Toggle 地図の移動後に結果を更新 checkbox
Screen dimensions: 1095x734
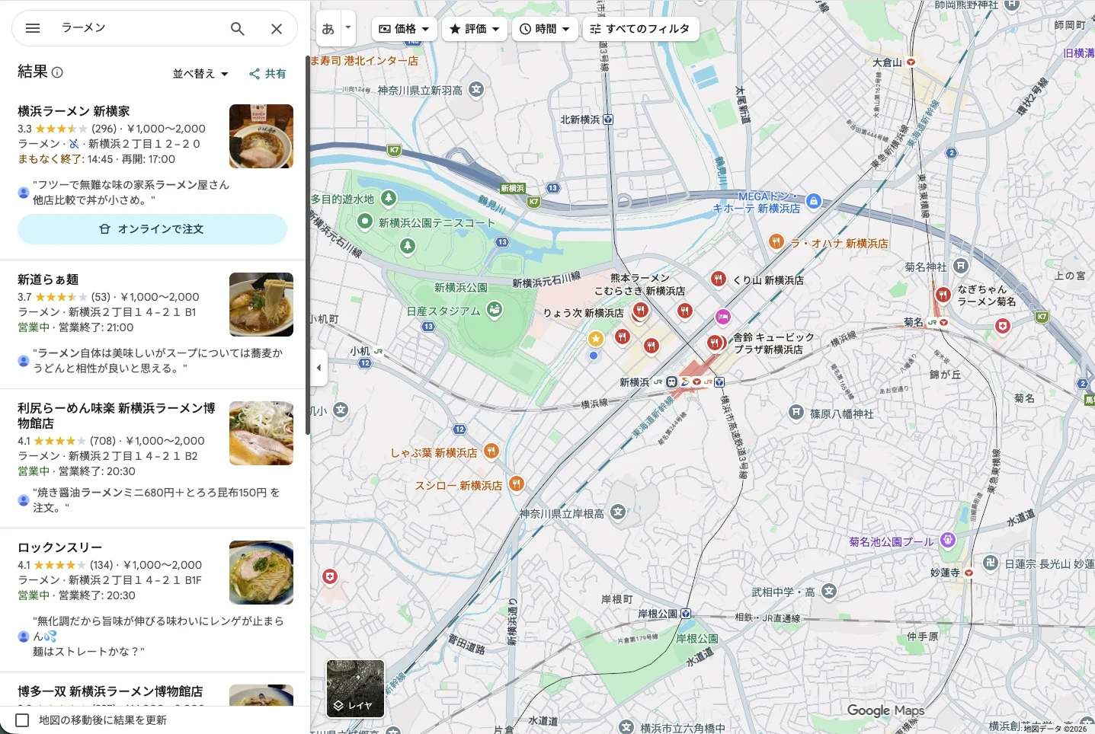click(x=22, y=720)
